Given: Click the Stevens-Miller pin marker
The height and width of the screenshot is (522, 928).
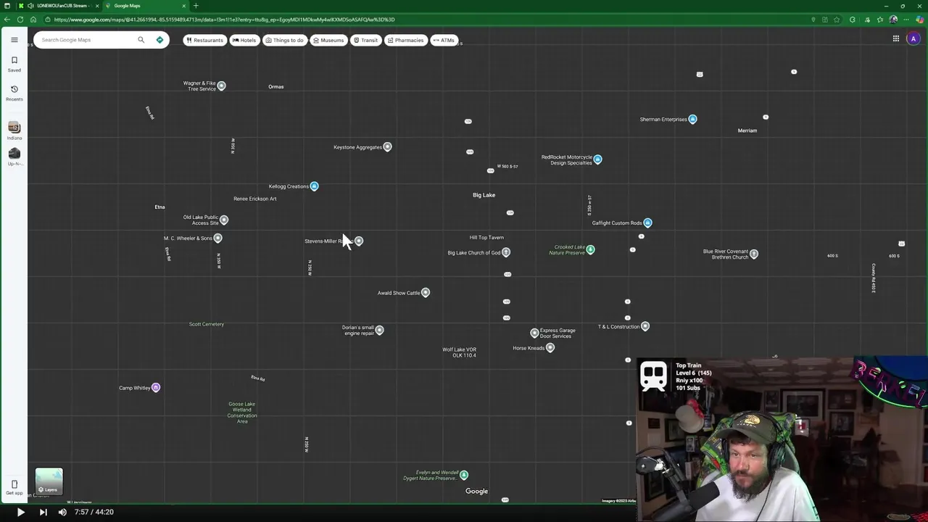Looking at the screenshot, I should click(x=359, y=241).
